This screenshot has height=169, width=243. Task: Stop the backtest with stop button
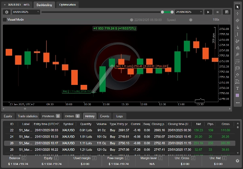[217, 12]
